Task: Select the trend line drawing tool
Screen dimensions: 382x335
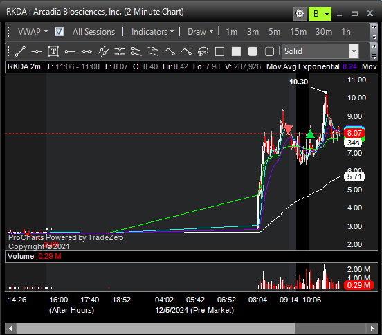Action: tap(20, 51)
